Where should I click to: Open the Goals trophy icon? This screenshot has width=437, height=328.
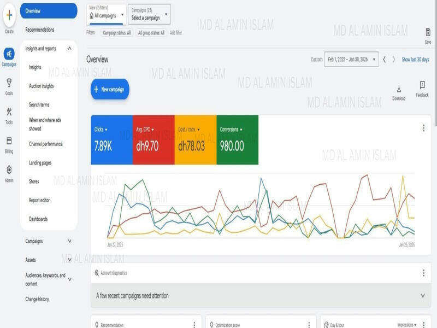pyautogui.click(x=9, y=83)
